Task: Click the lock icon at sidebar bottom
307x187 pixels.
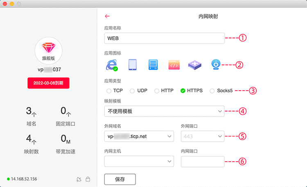Action: [x=88, y=179]
